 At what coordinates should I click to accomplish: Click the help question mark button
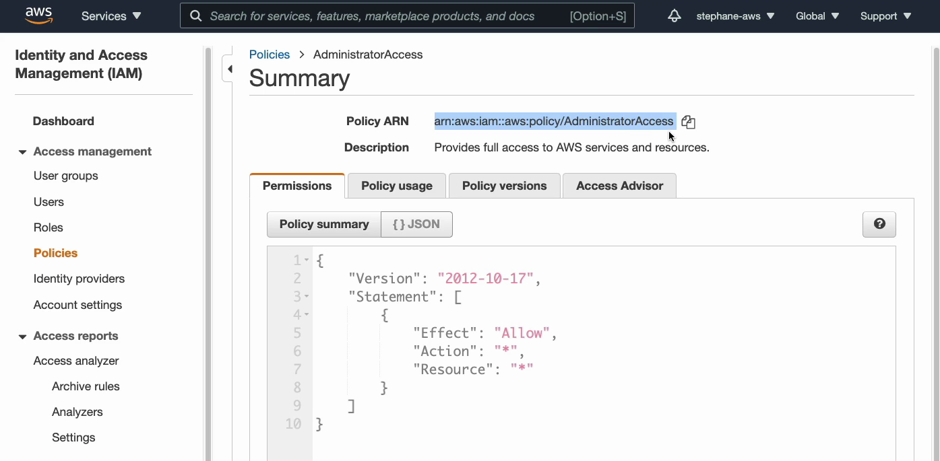879,224
